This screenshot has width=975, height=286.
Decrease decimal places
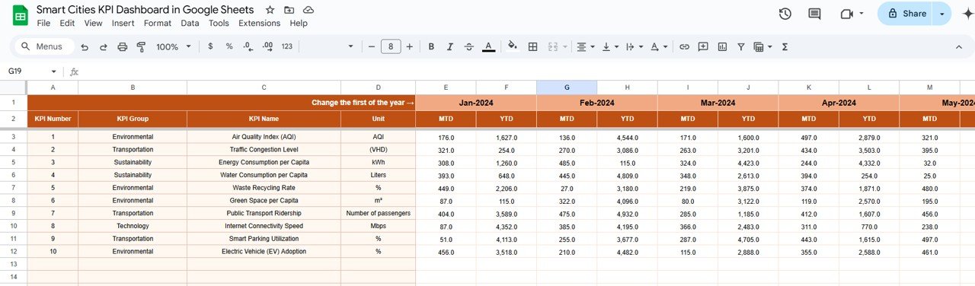[x=248, y=46]
